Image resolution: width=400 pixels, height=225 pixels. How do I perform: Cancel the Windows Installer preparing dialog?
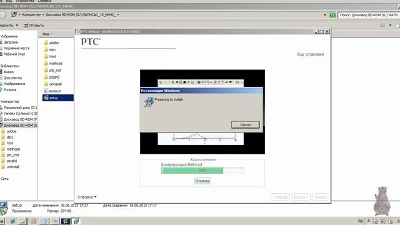(x=245, y=125)
